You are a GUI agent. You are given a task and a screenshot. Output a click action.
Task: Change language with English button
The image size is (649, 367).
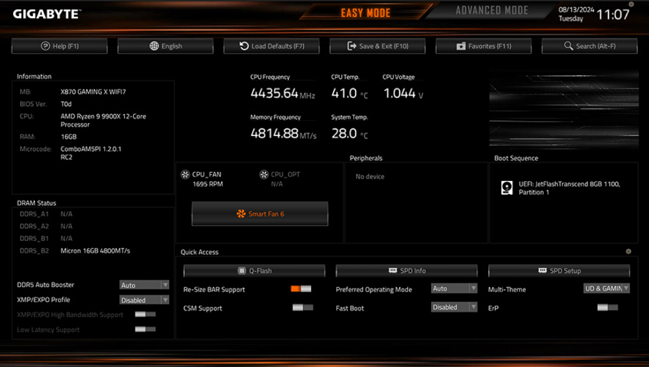[166, 46]
